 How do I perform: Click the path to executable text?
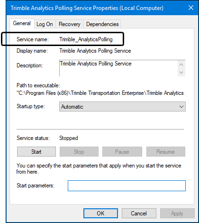[101, 93]
